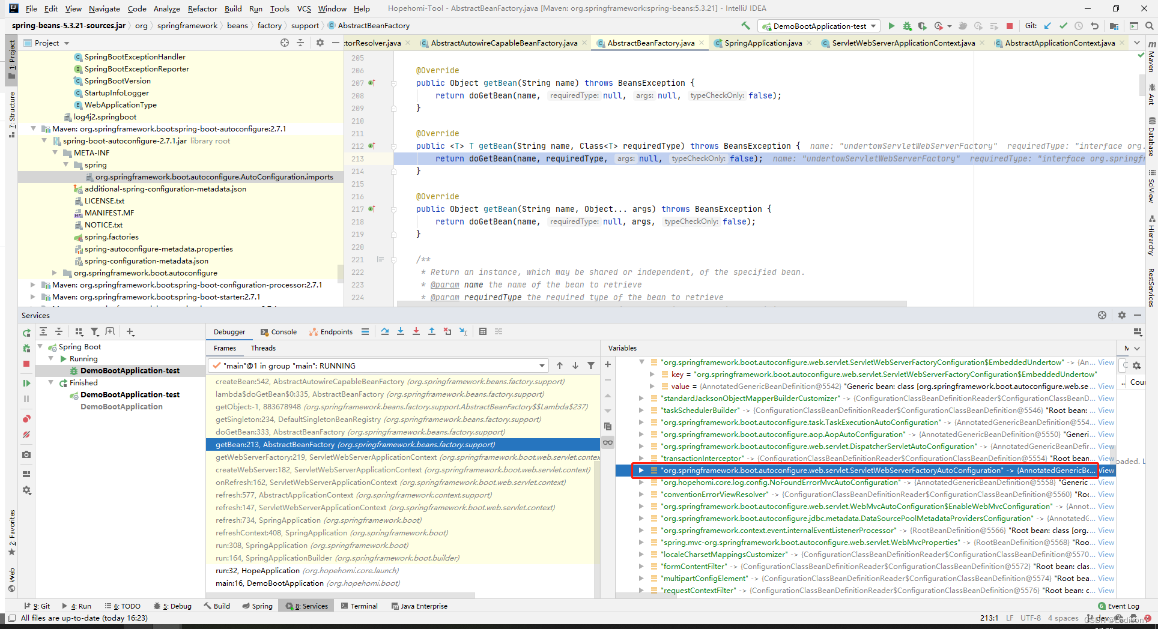Viewport: 1158px width, 629px height.
Task: Click Git Commit checkmark icon
Action: pyautogui.click(x=1063, y=26)
